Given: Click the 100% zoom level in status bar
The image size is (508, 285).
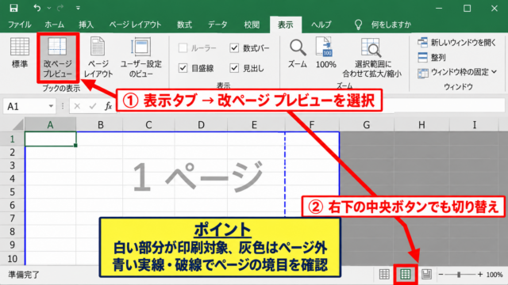Looking at the screenshot, I should [x=494, y=275].
